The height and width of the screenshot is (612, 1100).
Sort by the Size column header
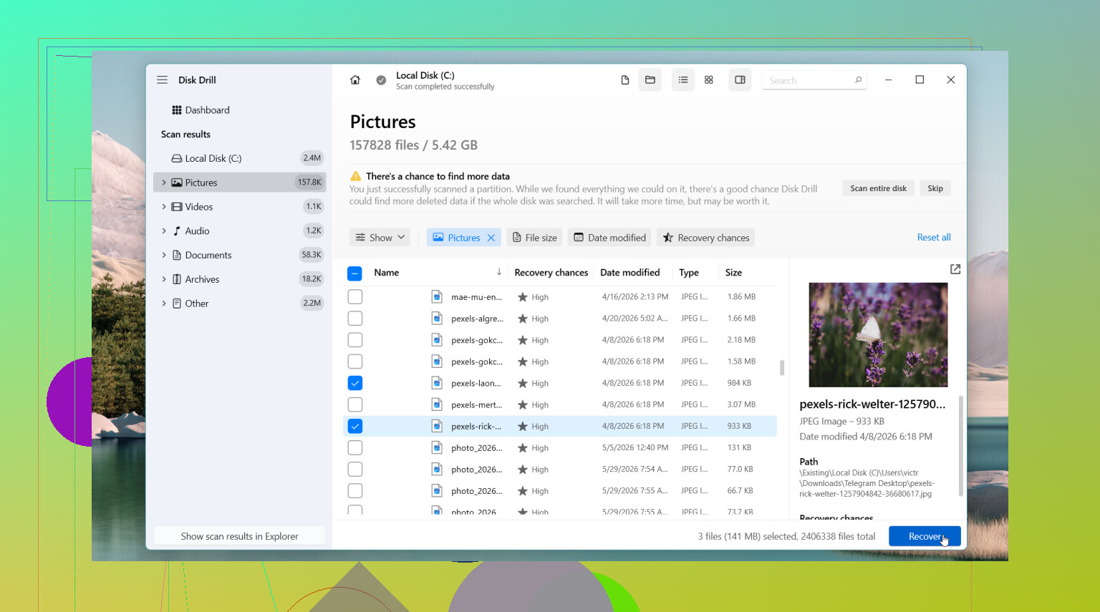coord(733,273)
